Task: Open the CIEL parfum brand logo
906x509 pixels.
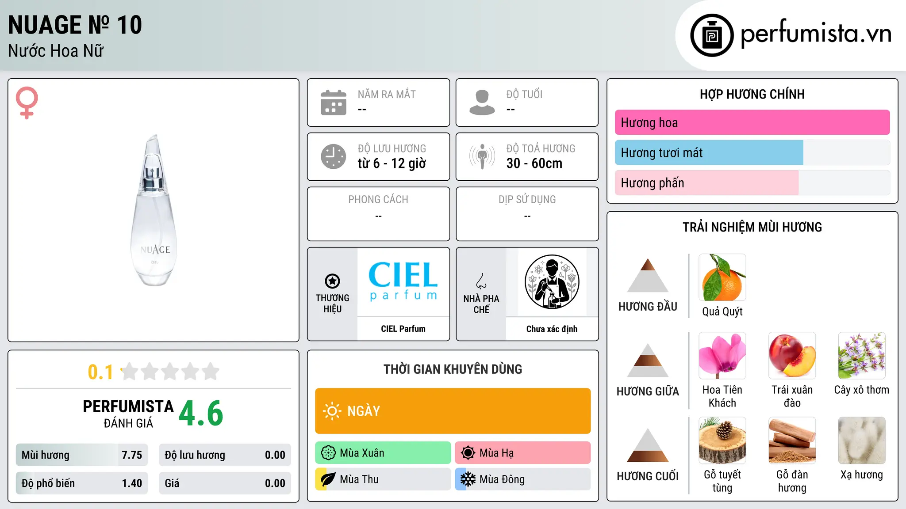Action: click(403, 281)
